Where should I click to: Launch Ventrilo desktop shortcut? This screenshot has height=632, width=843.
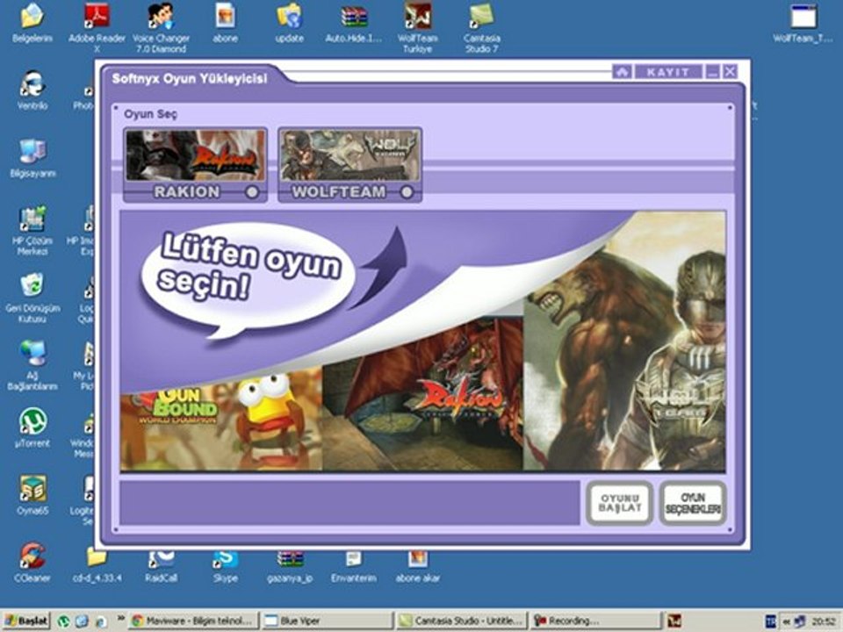[x=32, y=90]
